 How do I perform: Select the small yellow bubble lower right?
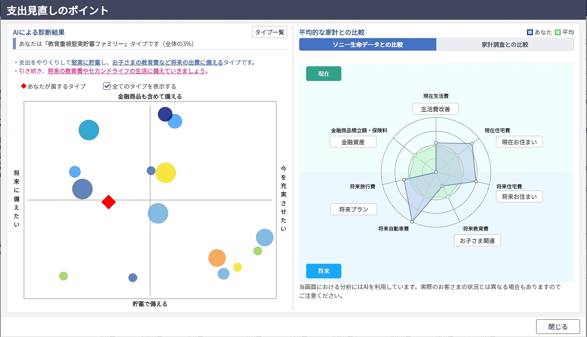(238, 267)
